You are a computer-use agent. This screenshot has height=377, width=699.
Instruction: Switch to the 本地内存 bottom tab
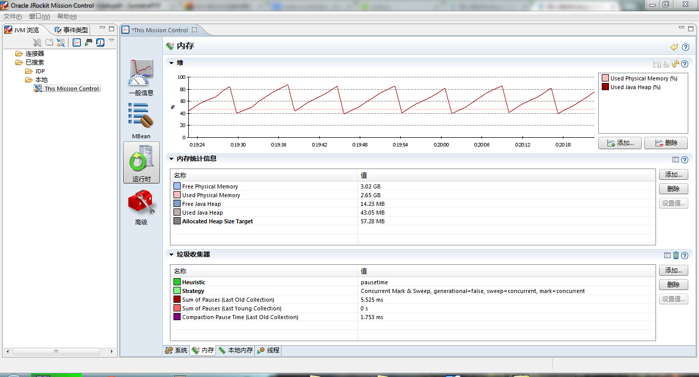point(236,350)
